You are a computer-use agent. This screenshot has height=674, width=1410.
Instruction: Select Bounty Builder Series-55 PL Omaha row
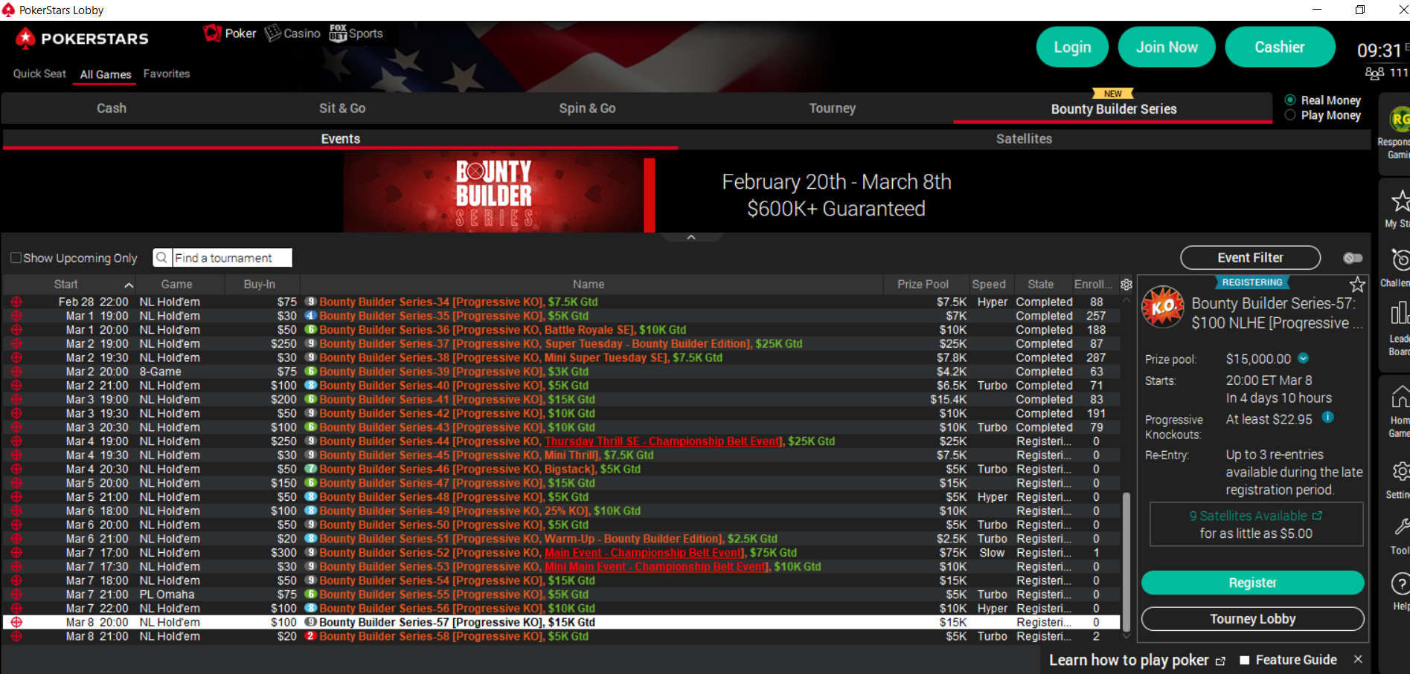click(562, 594)
